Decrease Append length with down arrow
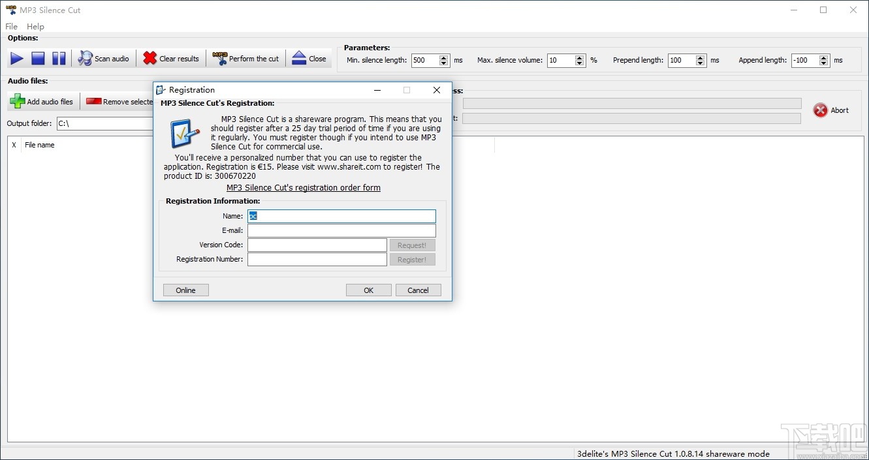The height and width of the screenshot is (460, 869). click(824, 63)
